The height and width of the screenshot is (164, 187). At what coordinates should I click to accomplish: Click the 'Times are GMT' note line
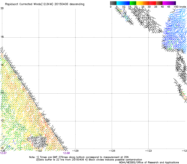click(79, 157)
